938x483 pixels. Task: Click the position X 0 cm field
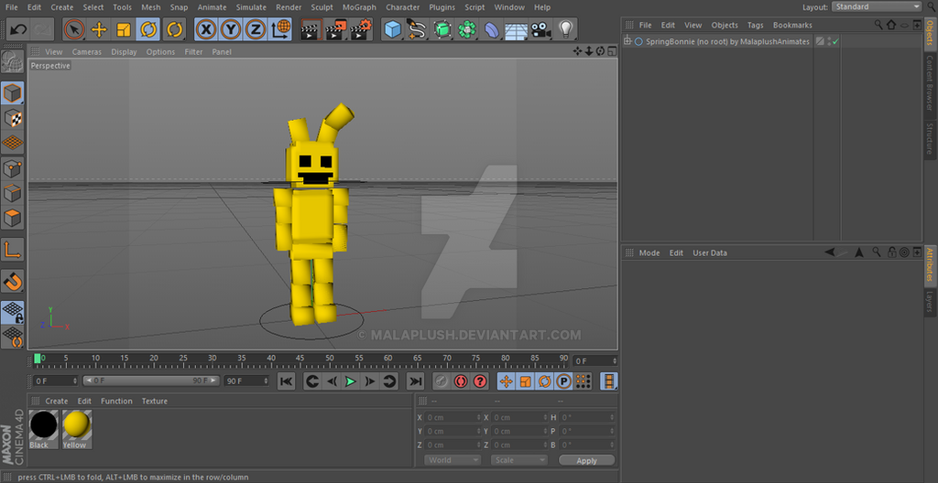click(453, 417)
